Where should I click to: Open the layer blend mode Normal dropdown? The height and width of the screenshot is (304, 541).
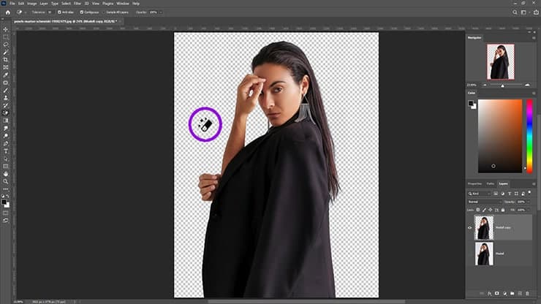pos(485,202)
